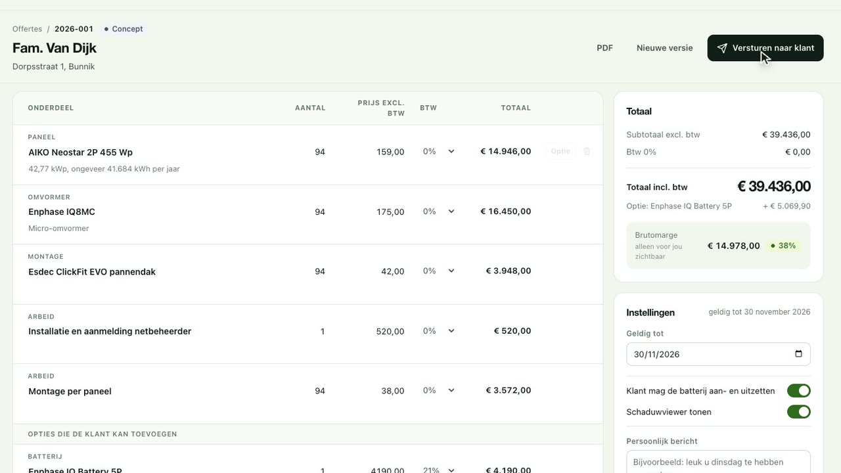The height and width of the screenshot is (473, 841).
Task: Toggle the Schaduwviewer tonen switch
Action: pyautogui.click(x=799, y=412)
